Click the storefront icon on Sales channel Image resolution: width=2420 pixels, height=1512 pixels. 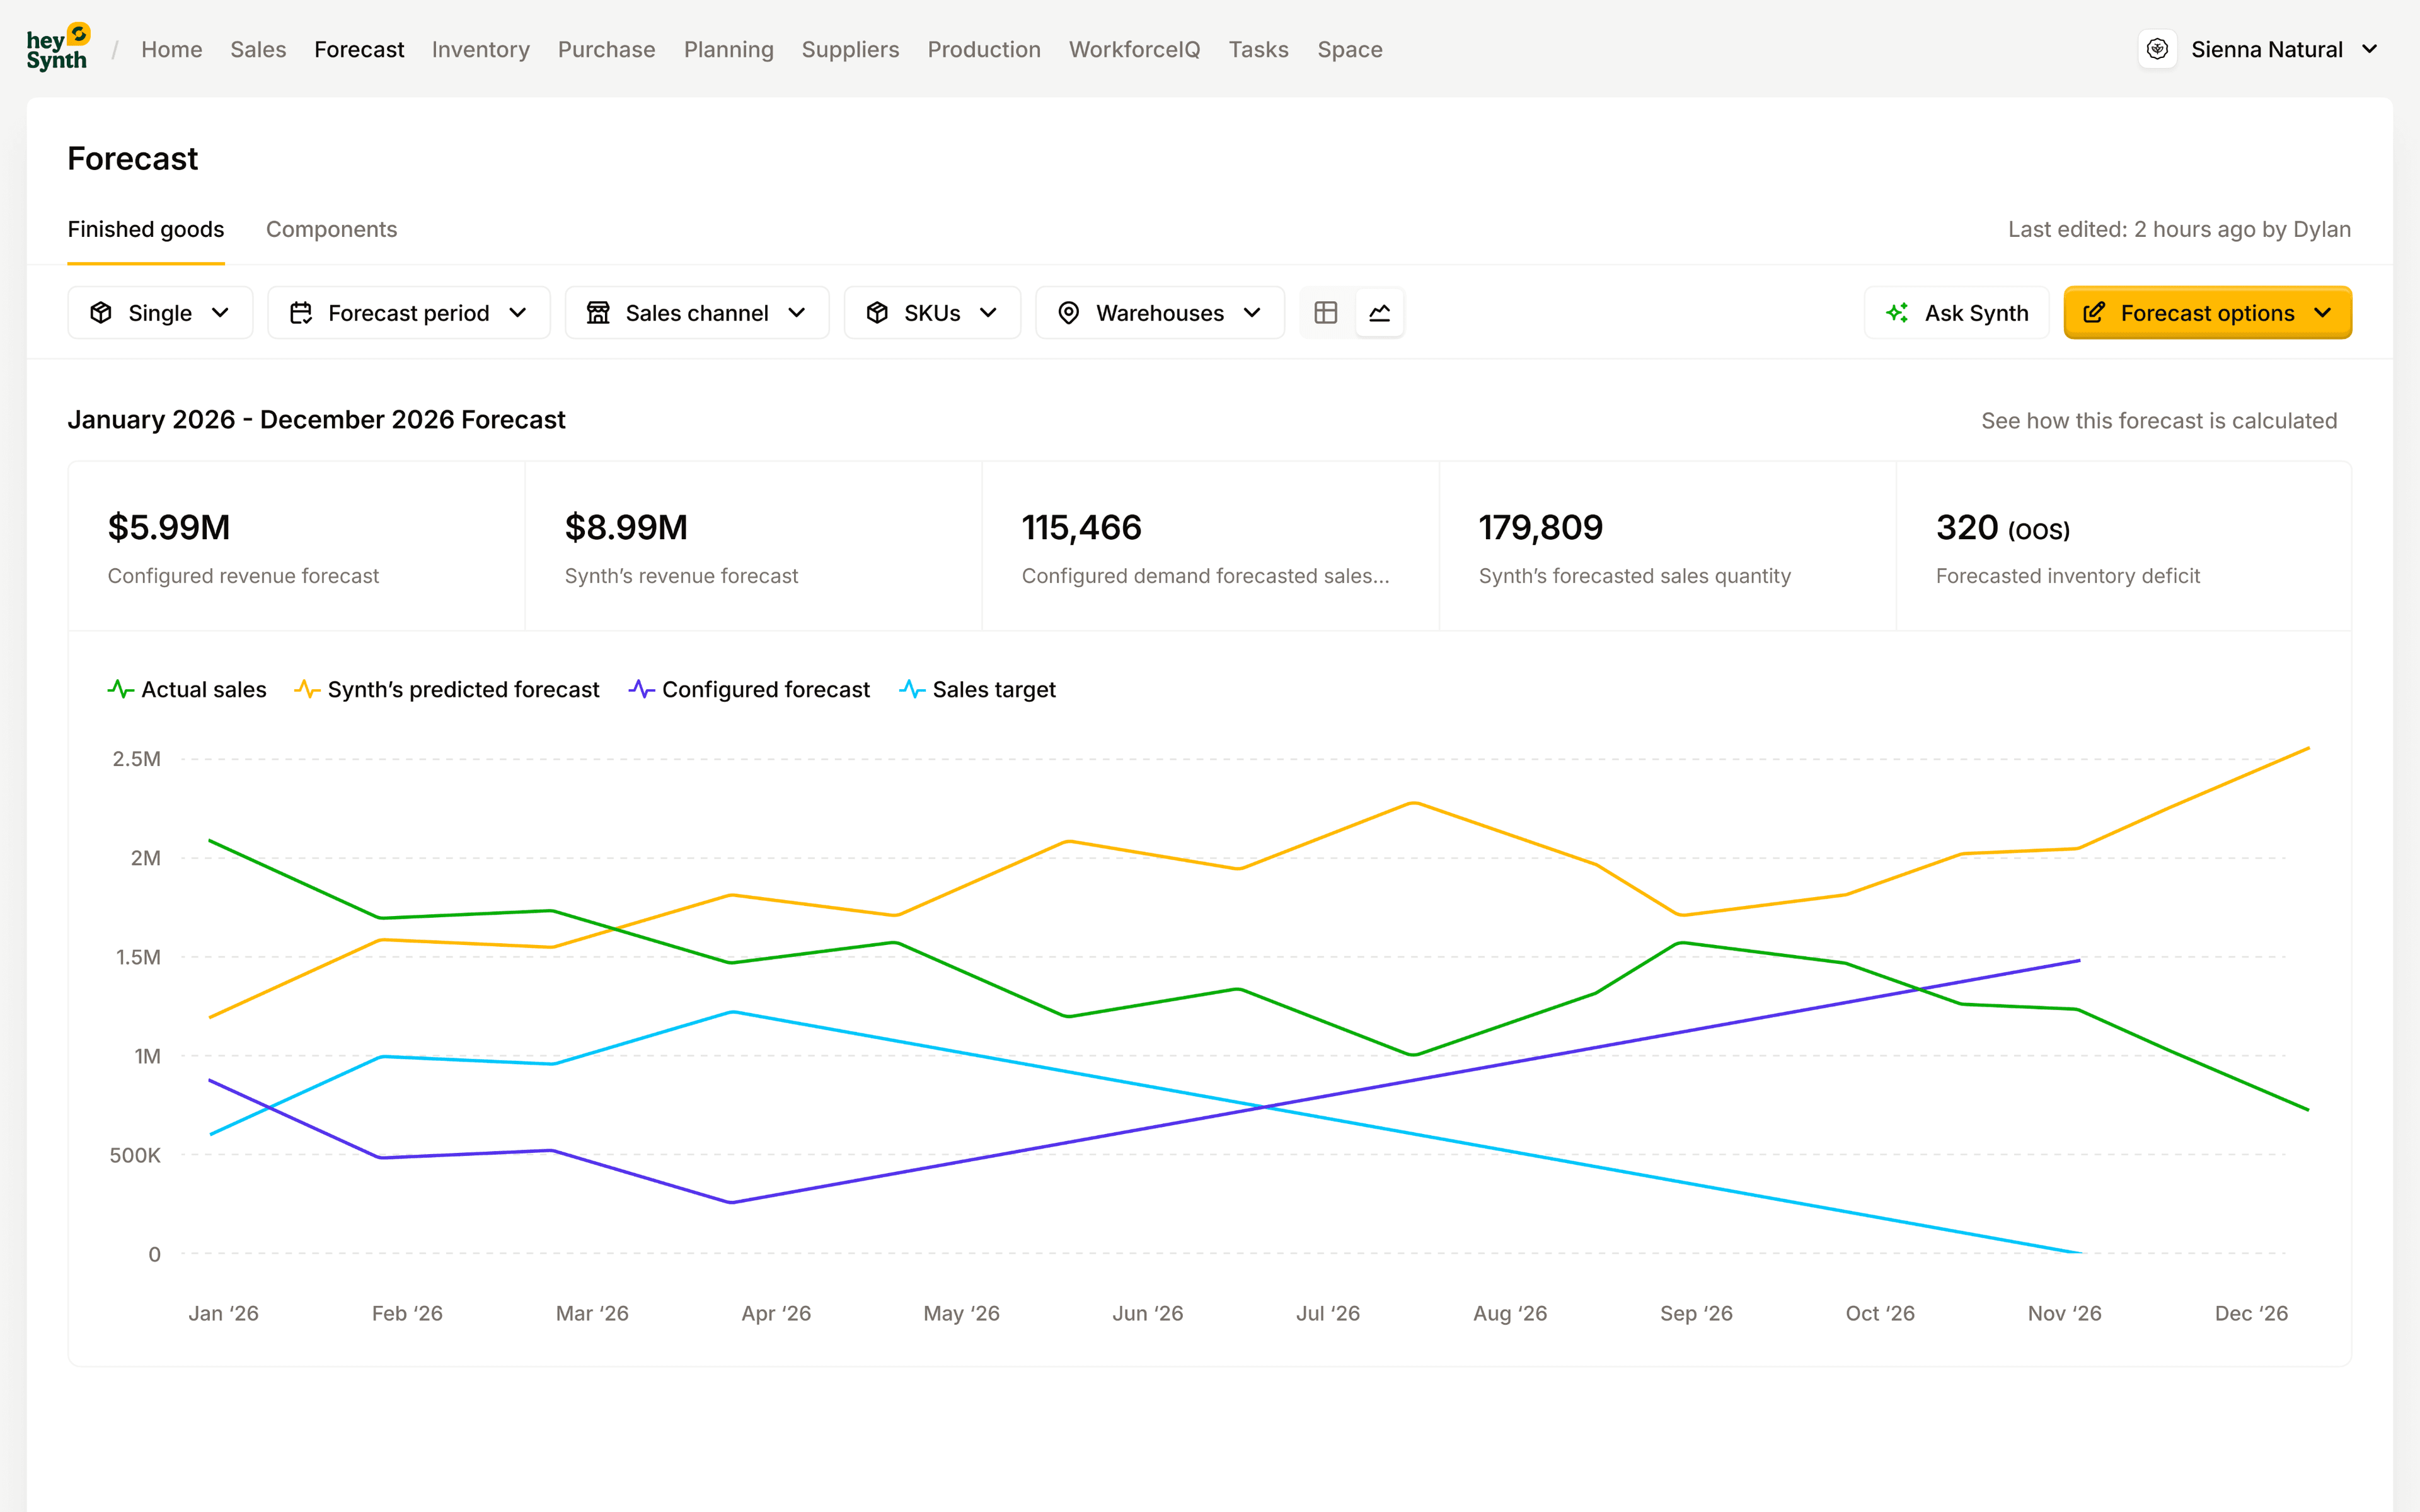(598, 313)
